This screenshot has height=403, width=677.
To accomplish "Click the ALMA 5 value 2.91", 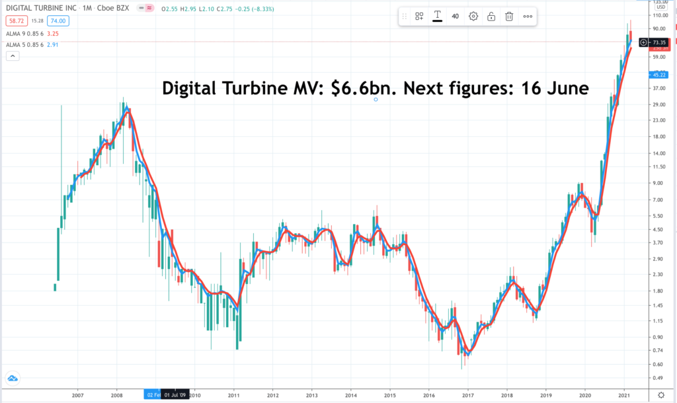I will click(53, 45).
